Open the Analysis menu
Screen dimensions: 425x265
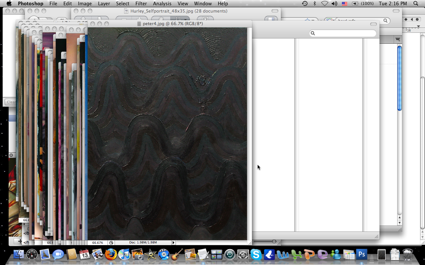click(x=162, y=4)
